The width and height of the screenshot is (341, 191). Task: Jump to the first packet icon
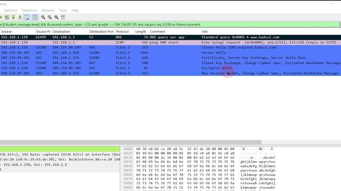coord(13,17)
